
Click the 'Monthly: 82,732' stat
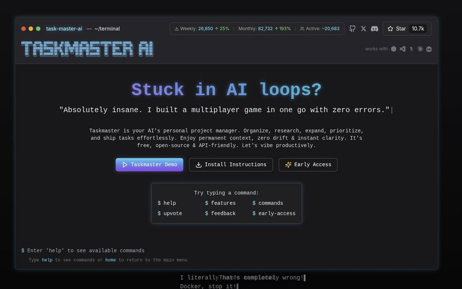[264, 28]
